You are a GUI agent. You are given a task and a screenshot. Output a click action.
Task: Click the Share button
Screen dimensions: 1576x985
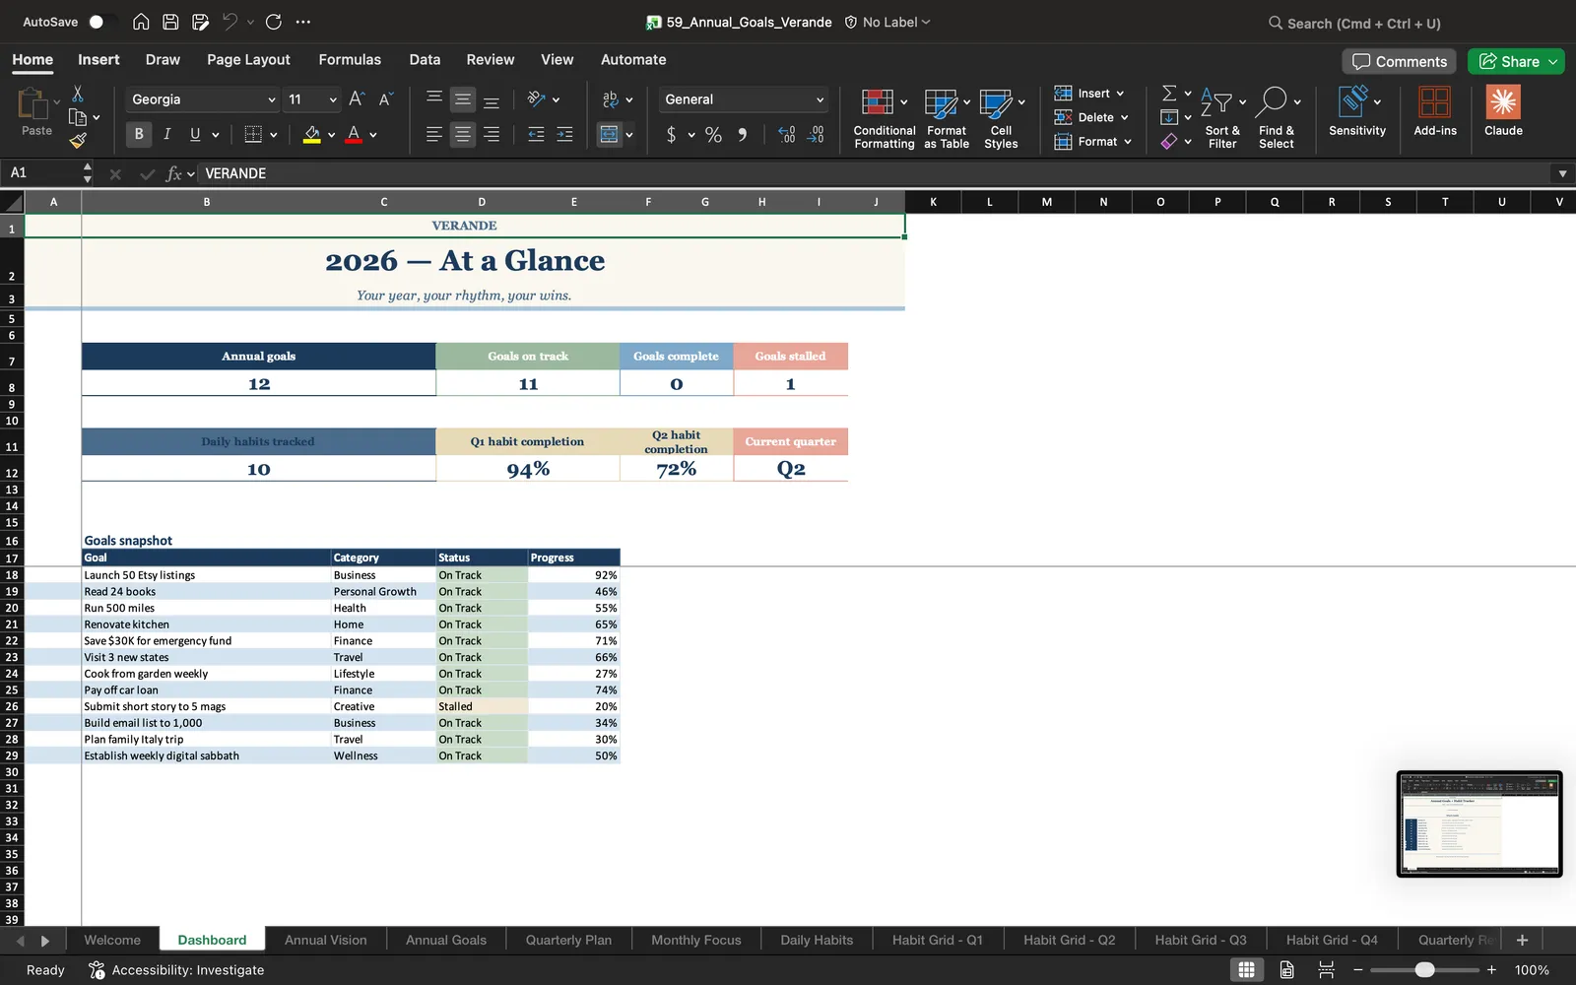pos(1508,61)
